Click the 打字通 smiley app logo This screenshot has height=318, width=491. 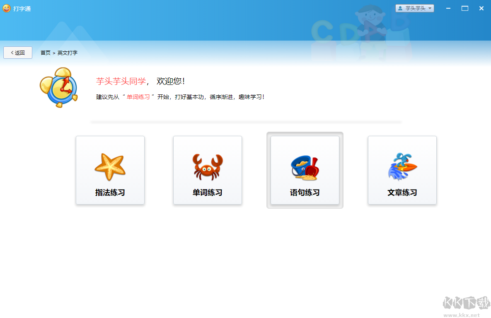pos(7,8)
